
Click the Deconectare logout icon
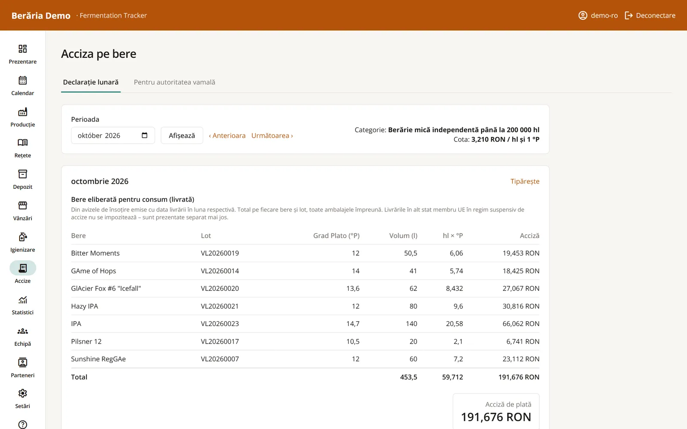click(629, 15)
